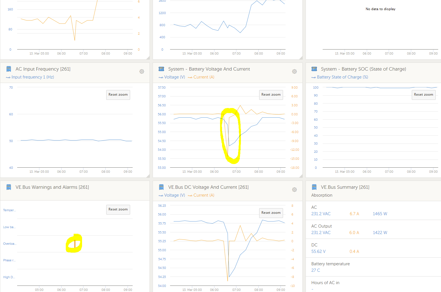Click the No data to display message

[x=380, y=9]
